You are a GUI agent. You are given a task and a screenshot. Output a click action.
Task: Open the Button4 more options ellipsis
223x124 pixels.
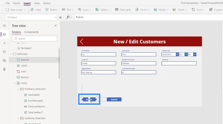click(x=57, y=60)
